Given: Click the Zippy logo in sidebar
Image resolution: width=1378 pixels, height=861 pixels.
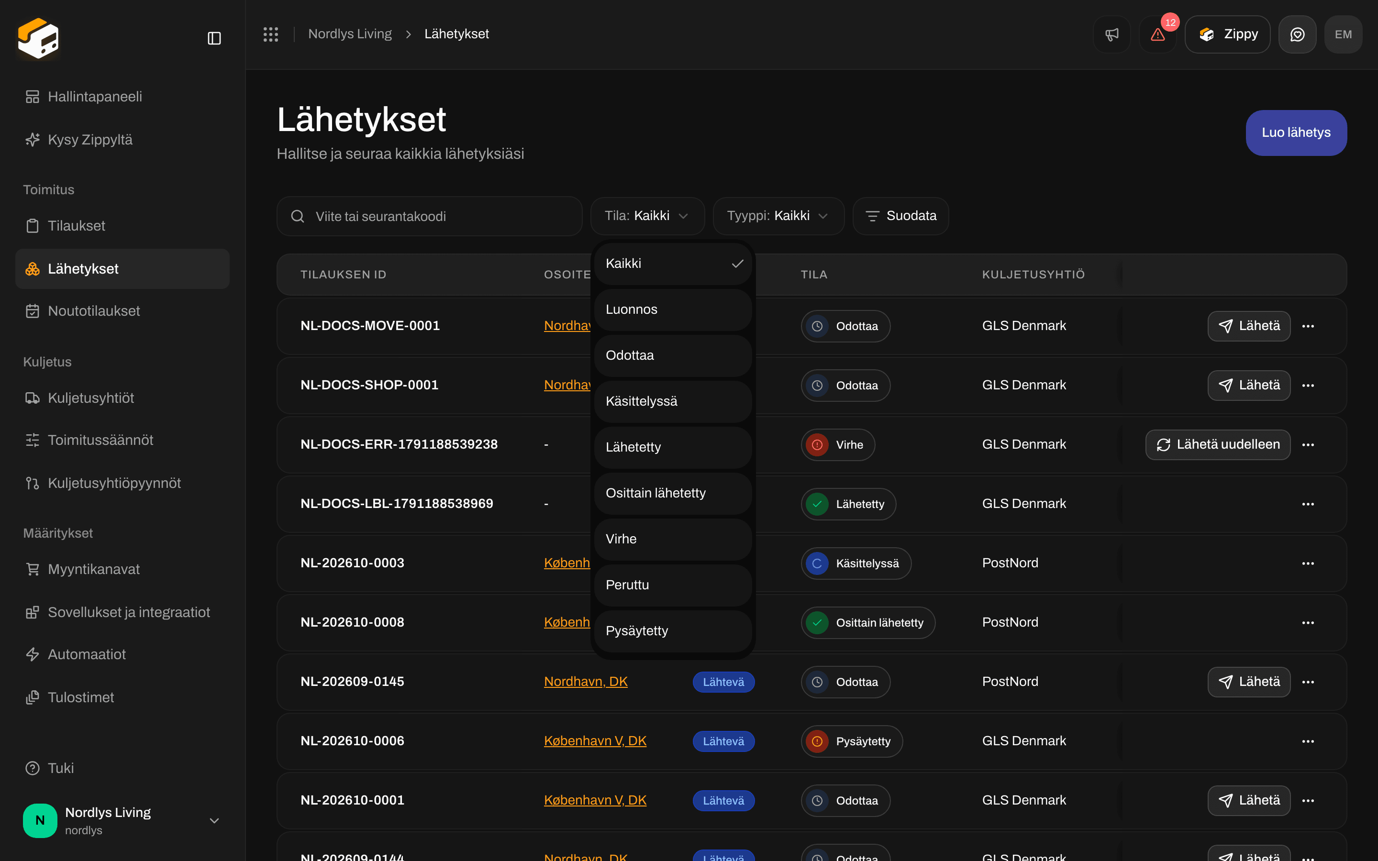Looking at the screenshot, I should click(38, 38).
